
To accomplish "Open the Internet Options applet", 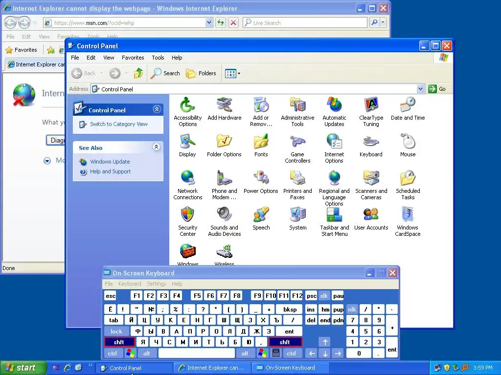I will (x=334, y=148).
